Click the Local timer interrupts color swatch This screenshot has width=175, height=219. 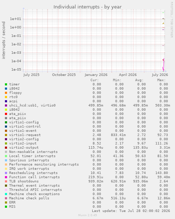click(x=6, y=156)
